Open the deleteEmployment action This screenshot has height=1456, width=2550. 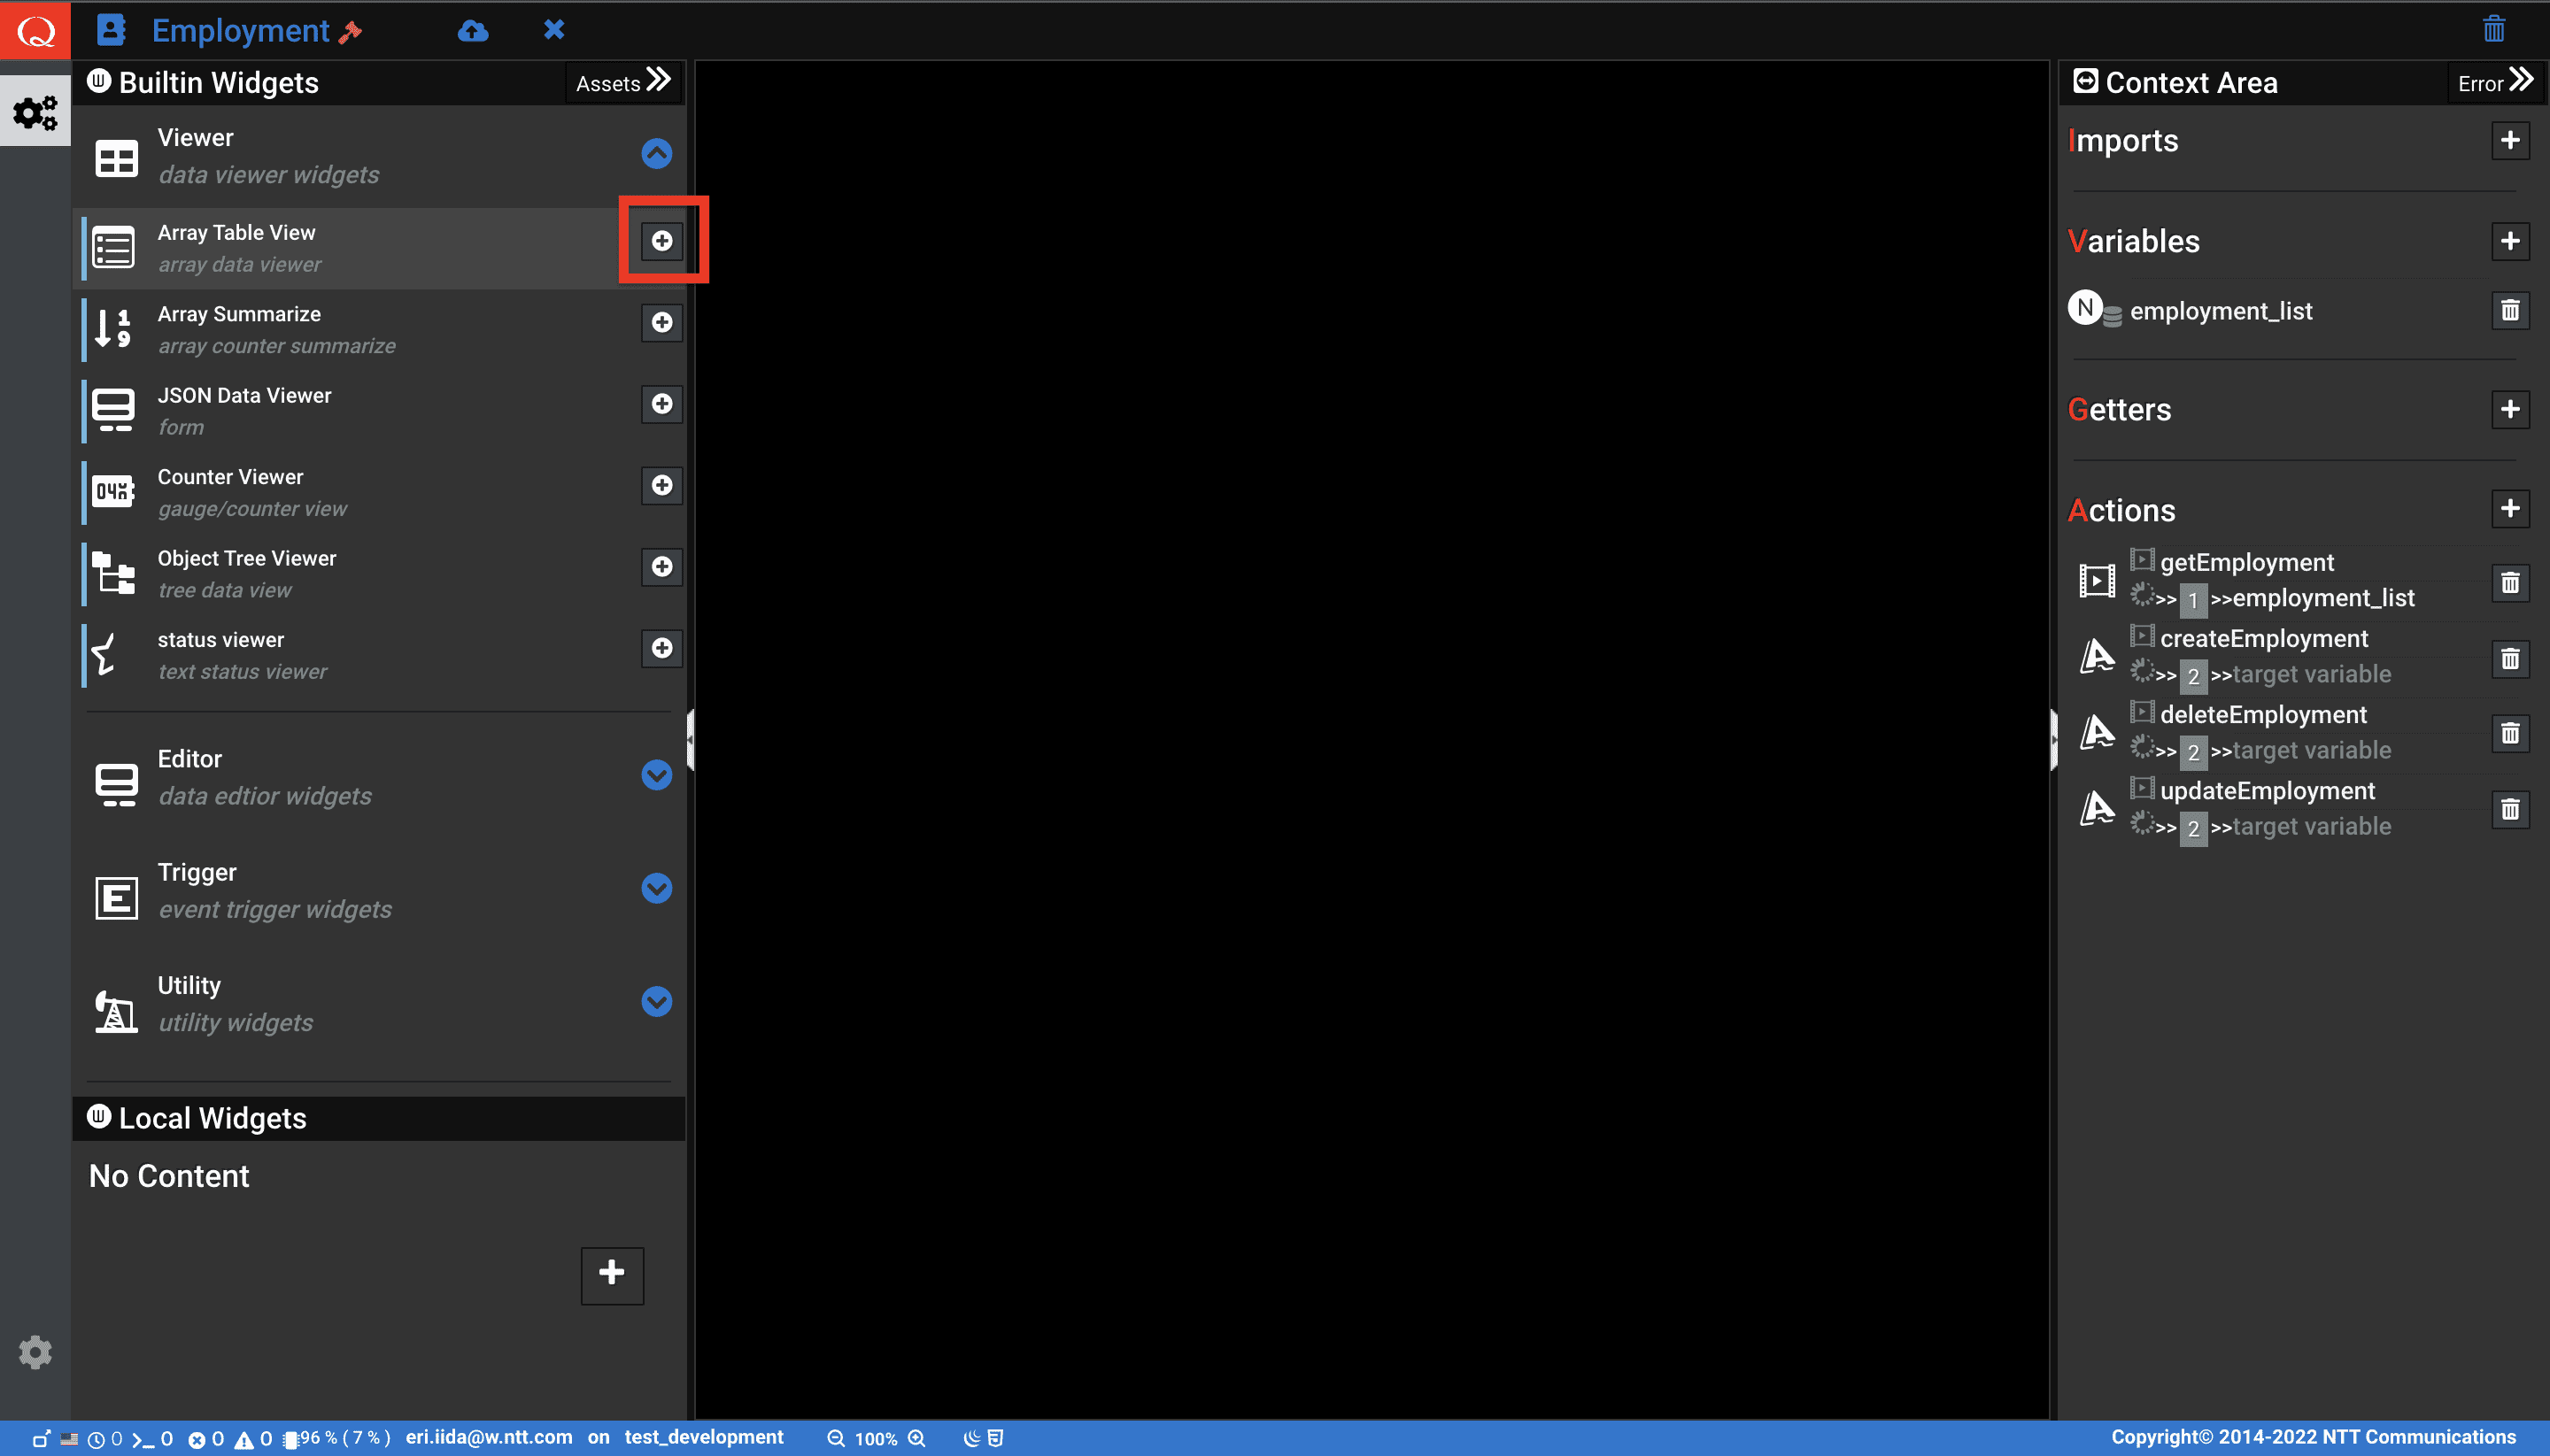(2263, 714)
